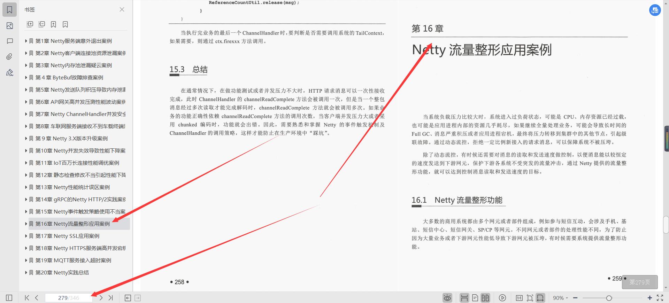This screenshot has height=303, width=669.
Task: Open bookmark 第4章 ByteBuf故障排查案例
Action: [69, 77]
